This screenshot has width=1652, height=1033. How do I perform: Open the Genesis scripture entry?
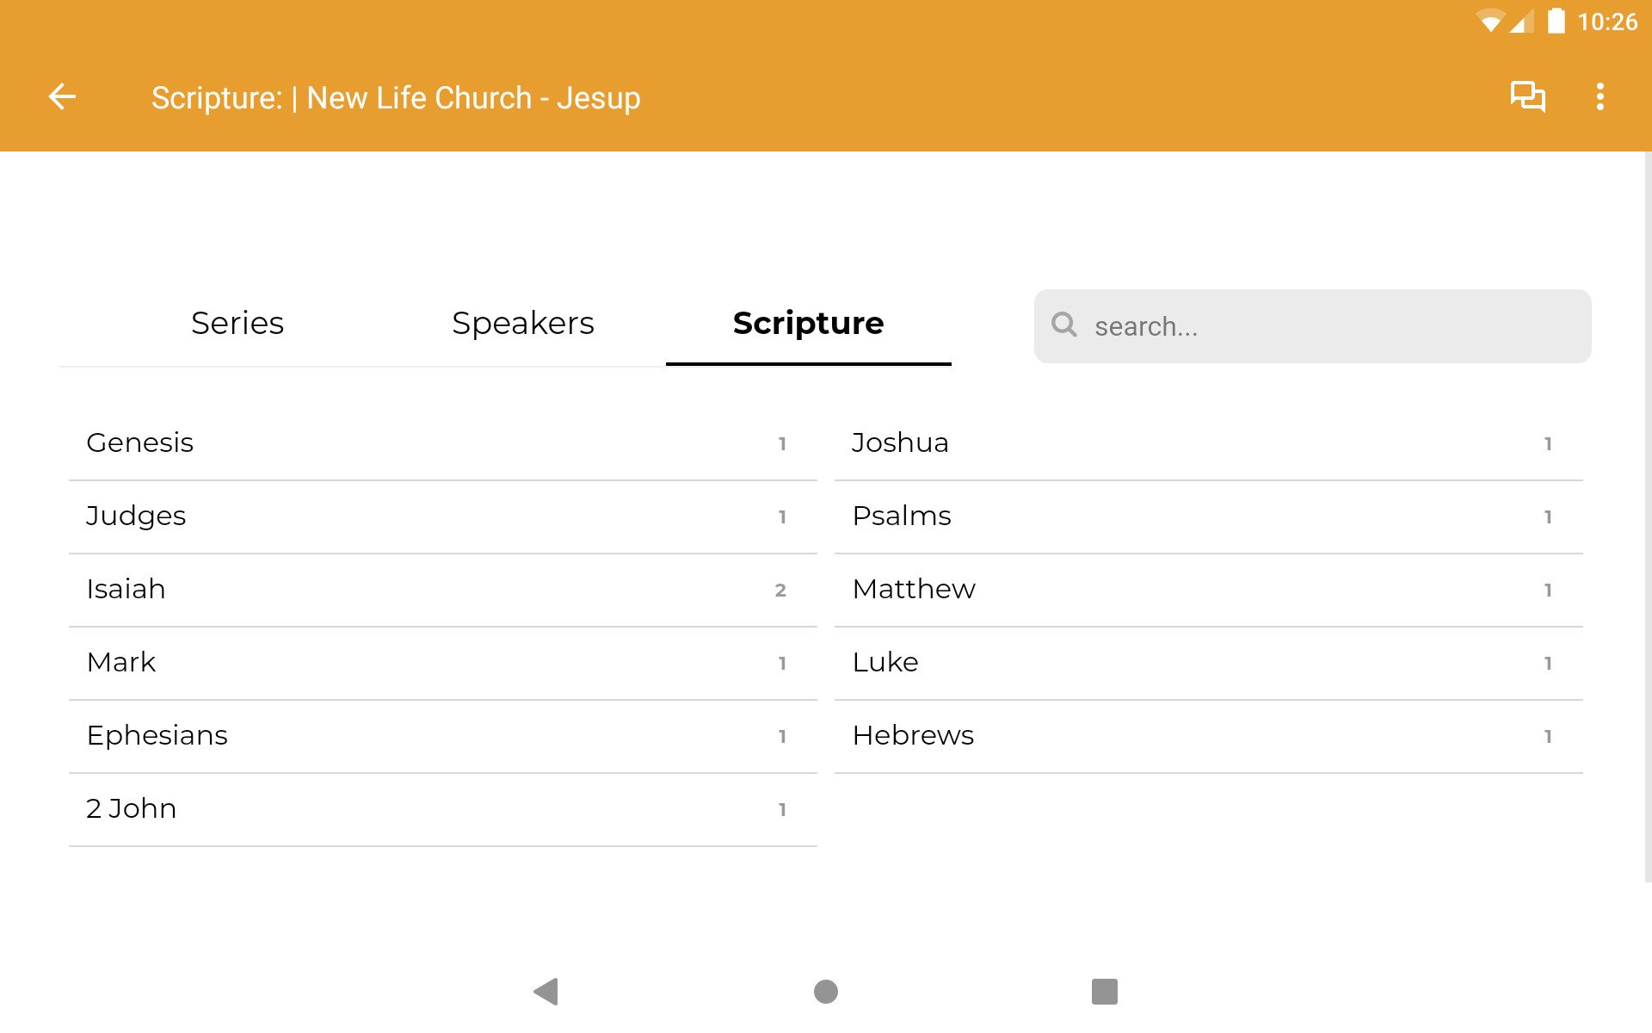tap(442, 443)
